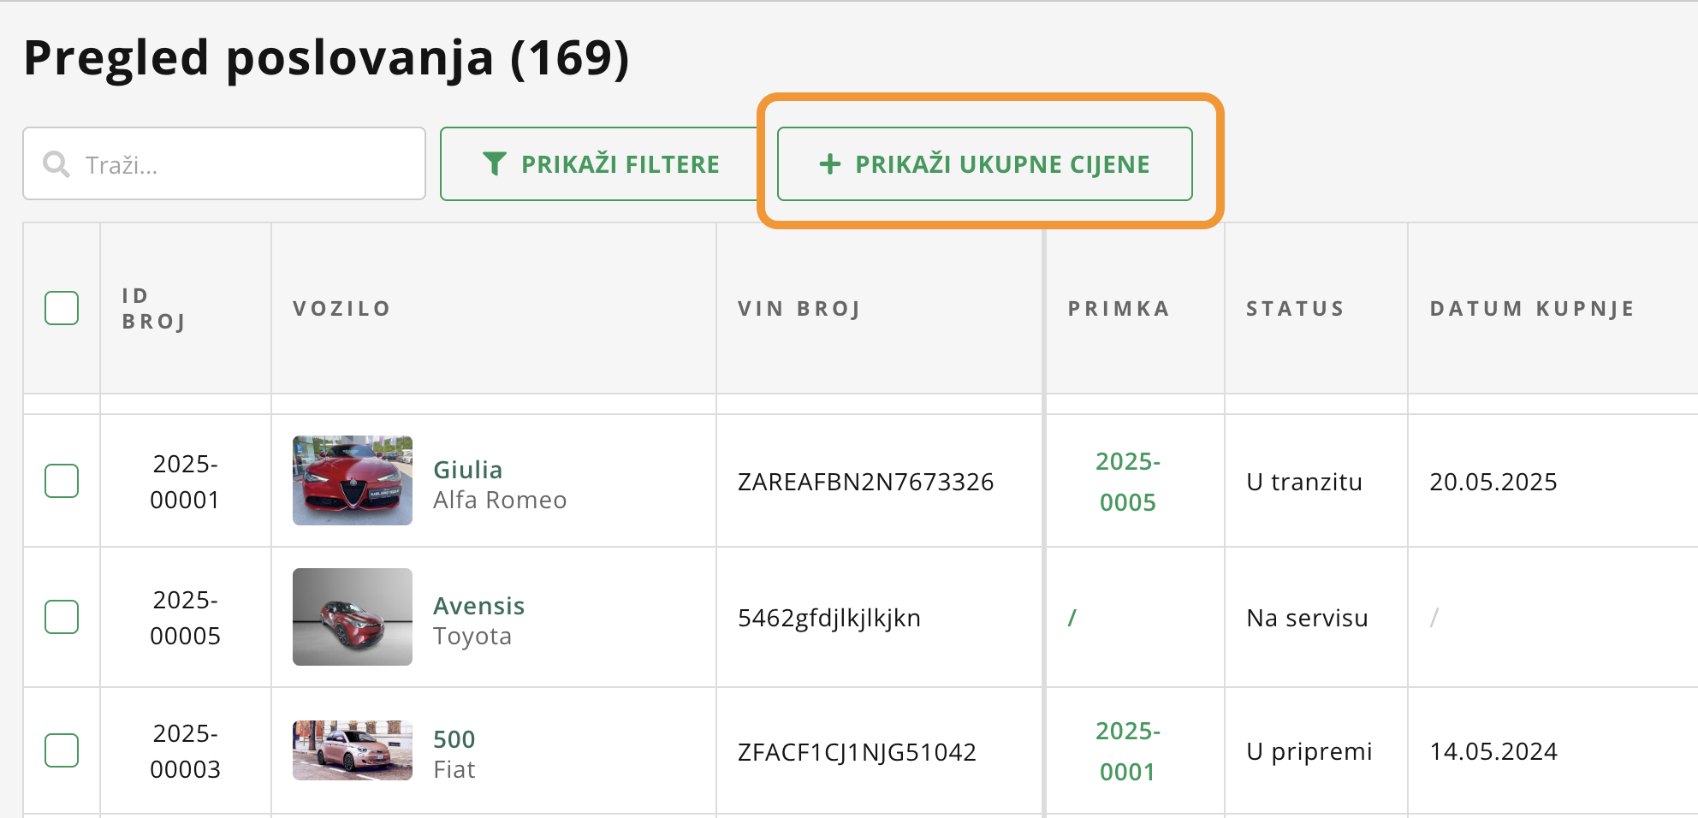Open the Fiat 500 vehicle link

[454, 739]
